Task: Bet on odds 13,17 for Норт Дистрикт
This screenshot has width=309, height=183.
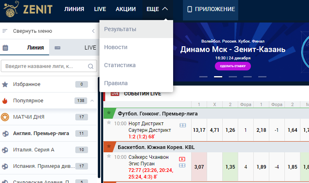Action: point(199,130)
